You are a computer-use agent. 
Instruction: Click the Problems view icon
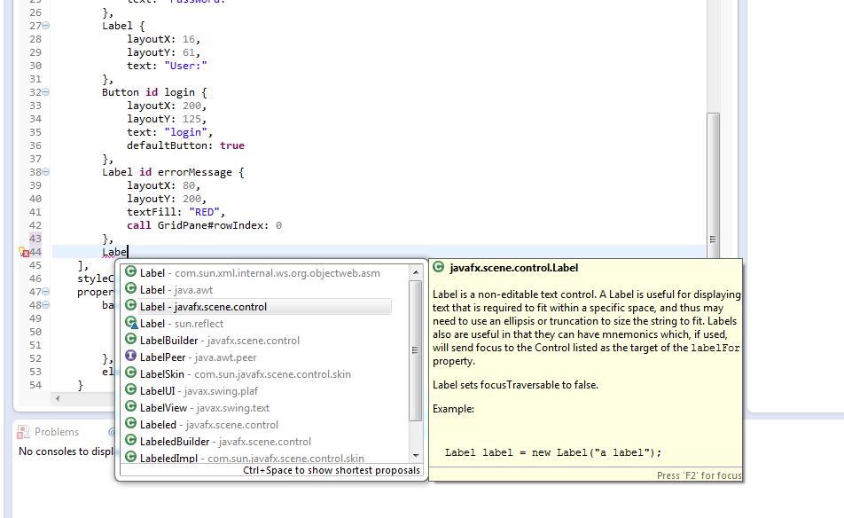coord(23,432)
